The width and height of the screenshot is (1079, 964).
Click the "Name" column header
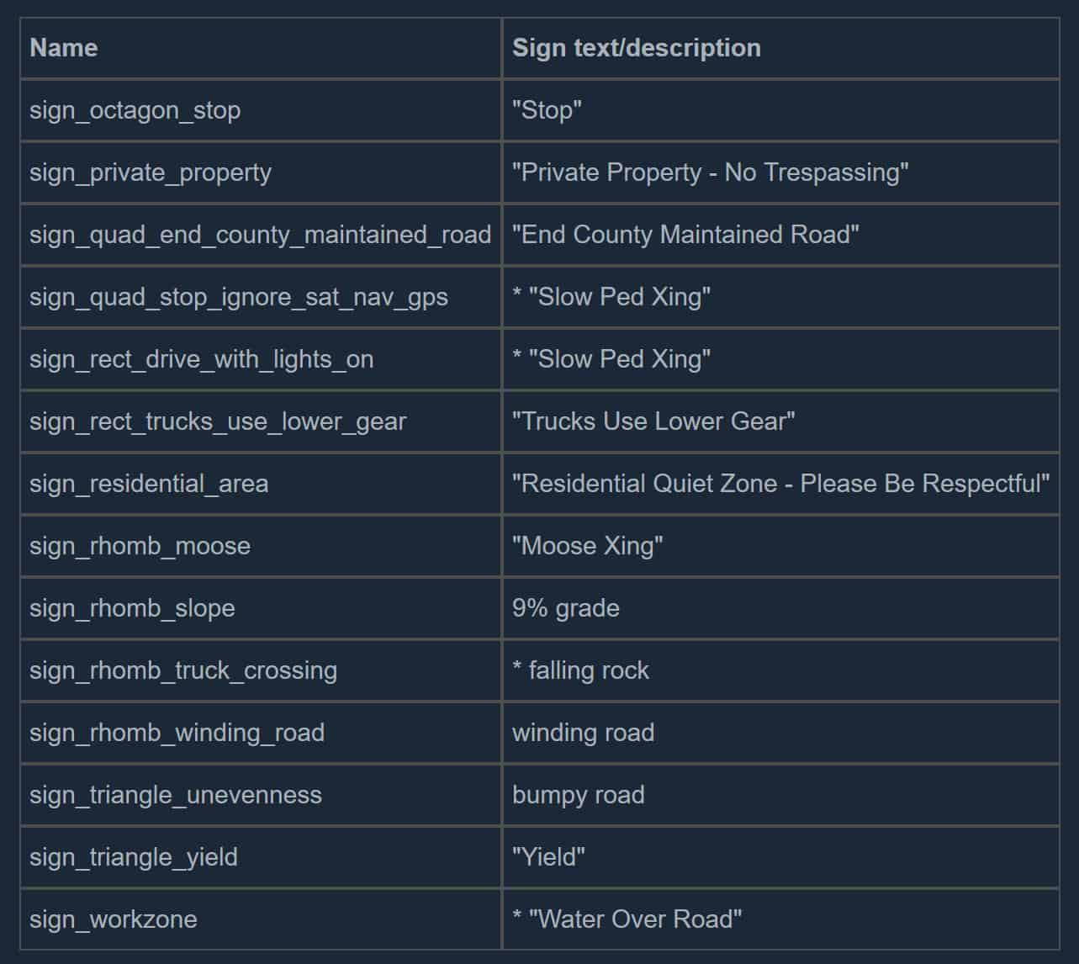coord(64,48)
